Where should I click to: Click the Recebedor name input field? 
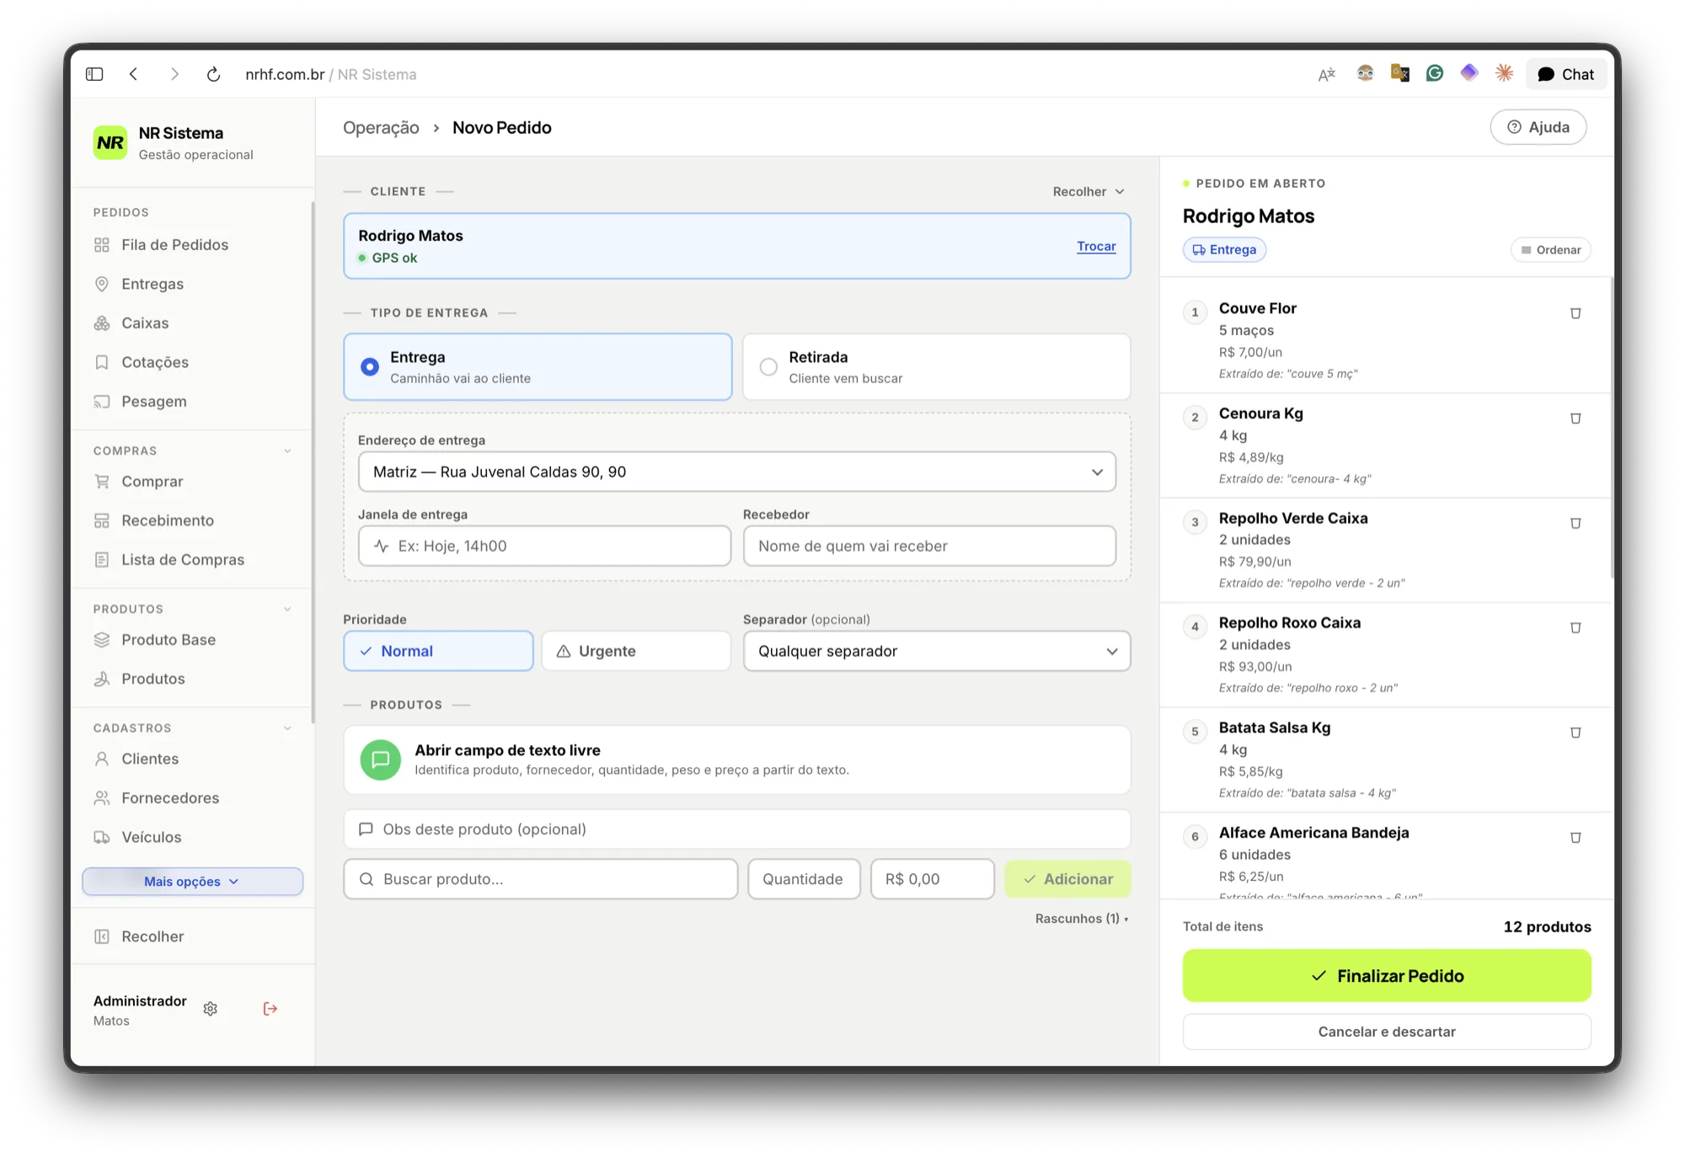(929, 547)
